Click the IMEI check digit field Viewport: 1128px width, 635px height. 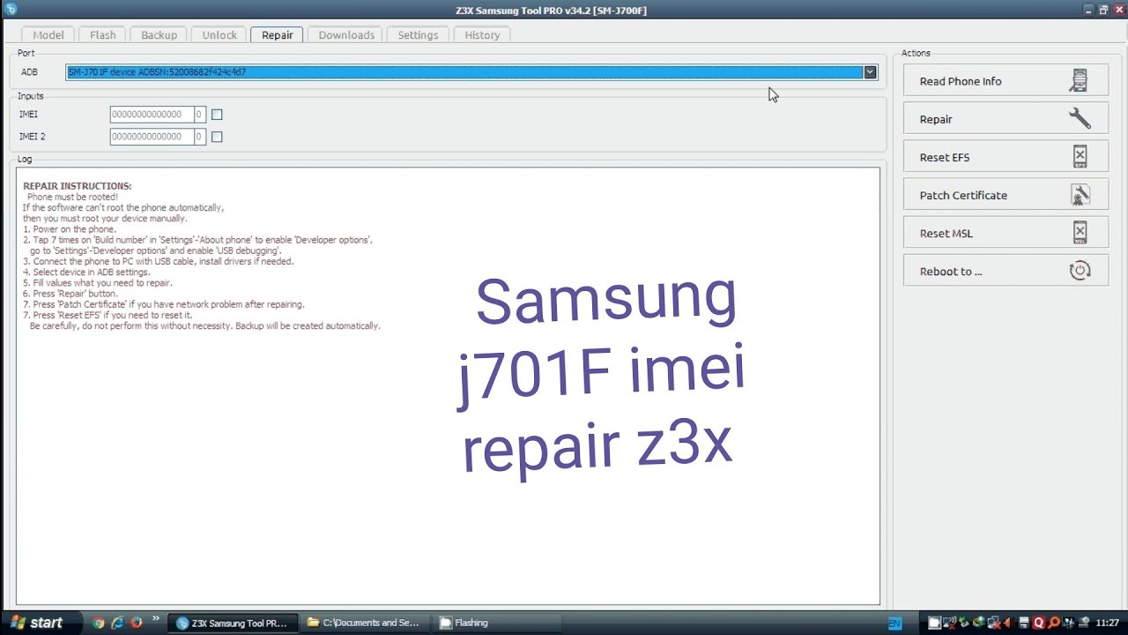point(199,115)
